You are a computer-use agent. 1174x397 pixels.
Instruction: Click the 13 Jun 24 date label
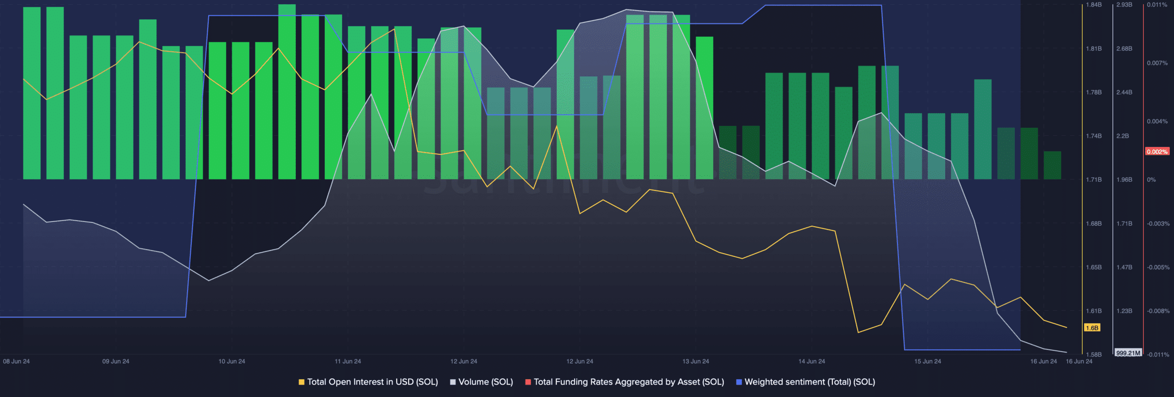point(696,361)
